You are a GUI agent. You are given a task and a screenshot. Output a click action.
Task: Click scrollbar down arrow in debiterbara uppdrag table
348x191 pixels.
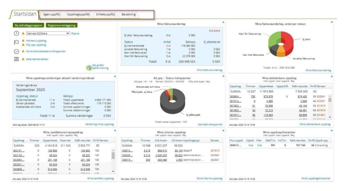point(330,117)
